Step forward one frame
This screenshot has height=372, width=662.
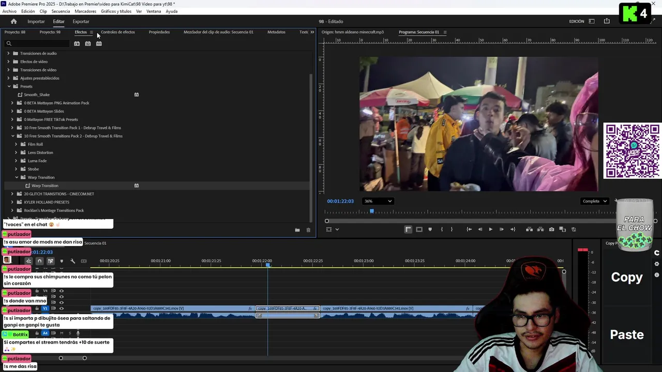click(x=501, y=229)
